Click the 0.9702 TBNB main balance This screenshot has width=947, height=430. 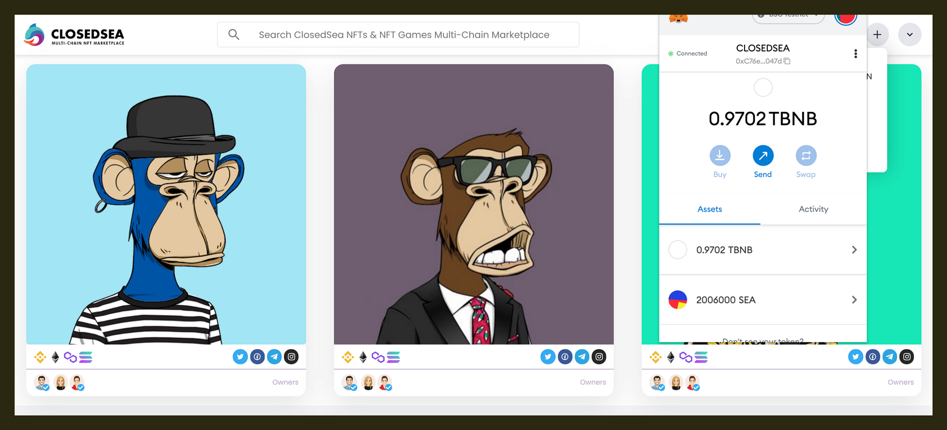pos(763,119)
